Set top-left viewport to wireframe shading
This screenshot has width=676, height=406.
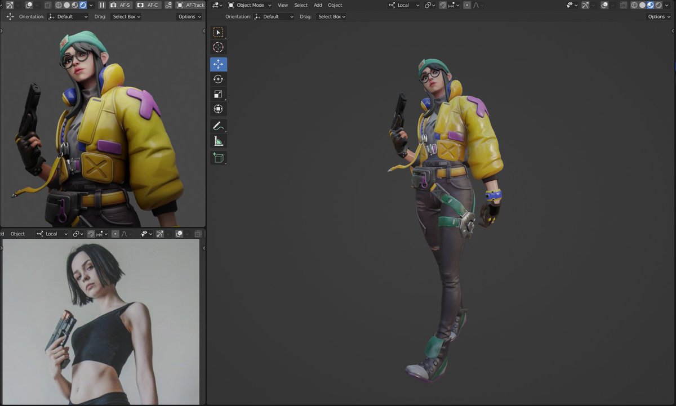coord(58,5)
